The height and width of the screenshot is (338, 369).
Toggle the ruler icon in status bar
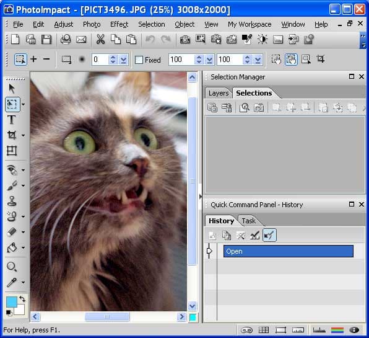coord(298,330)
